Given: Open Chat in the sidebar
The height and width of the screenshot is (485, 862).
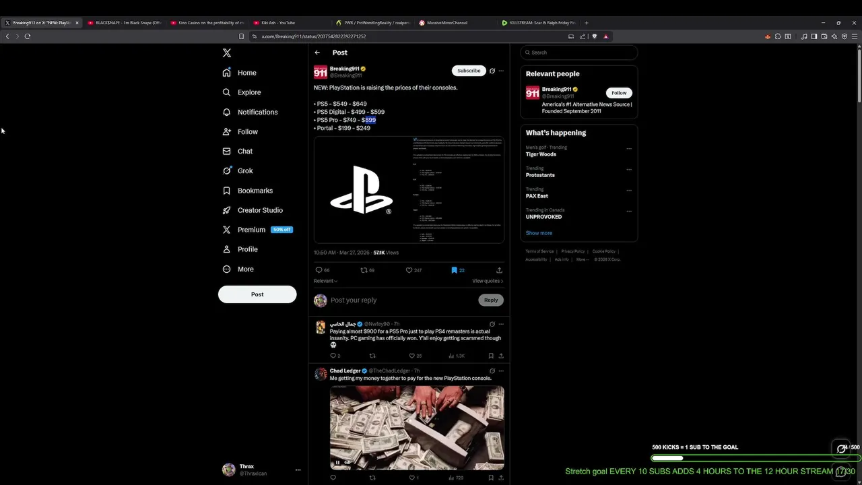Looking at the screenshot, I should 238,151.
